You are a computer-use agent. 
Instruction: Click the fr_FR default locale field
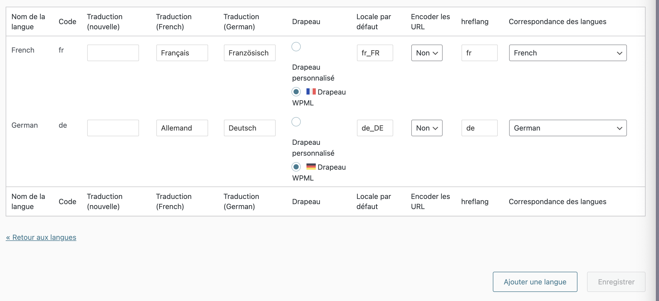tap(375, 53)
